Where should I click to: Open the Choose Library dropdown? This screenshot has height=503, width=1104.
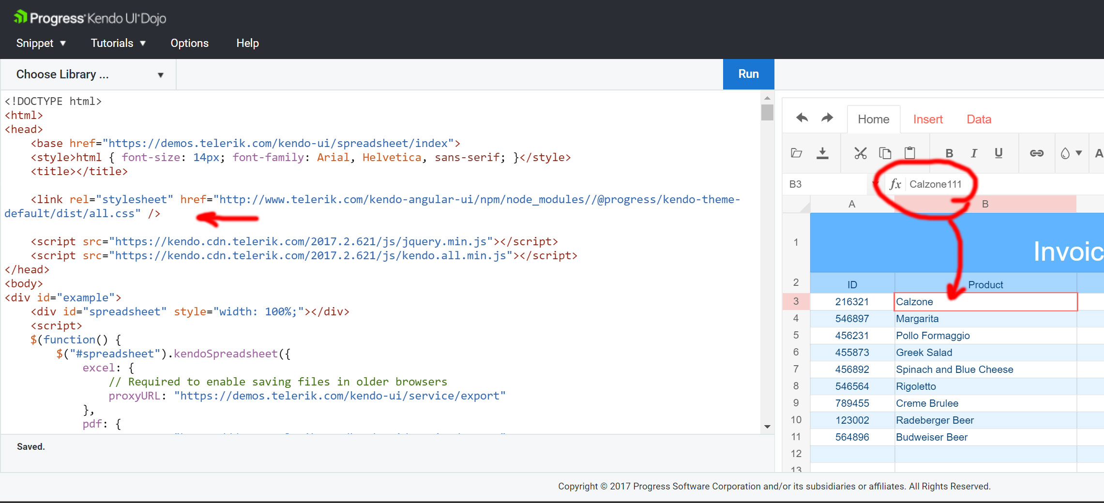89,74
